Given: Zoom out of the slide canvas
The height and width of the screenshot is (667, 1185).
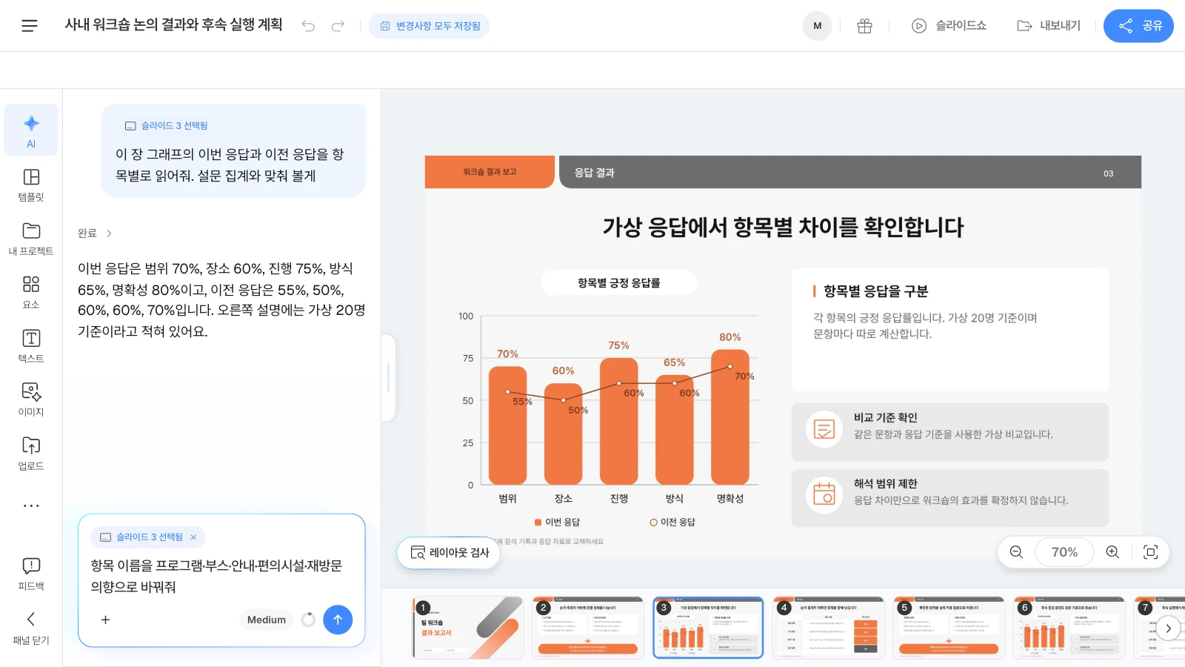Looking at the screenshot, I should coord(1016,552).
